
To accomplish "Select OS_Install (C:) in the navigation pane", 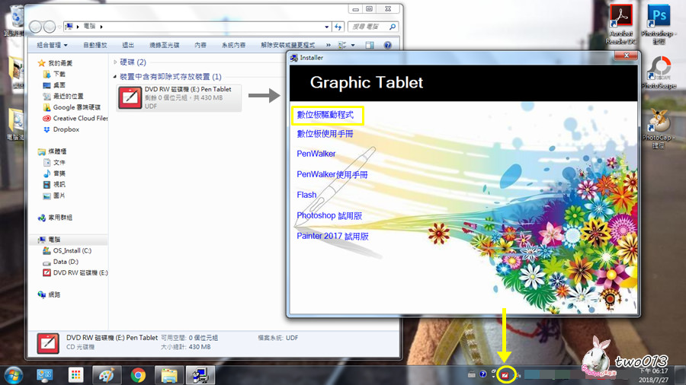I will [x=72, y=250].
